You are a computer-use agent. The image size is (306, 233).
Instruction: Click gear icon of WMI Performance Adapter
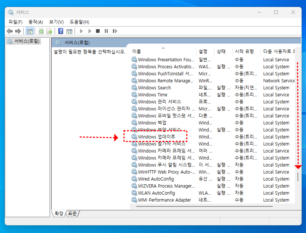coord(134,200)
